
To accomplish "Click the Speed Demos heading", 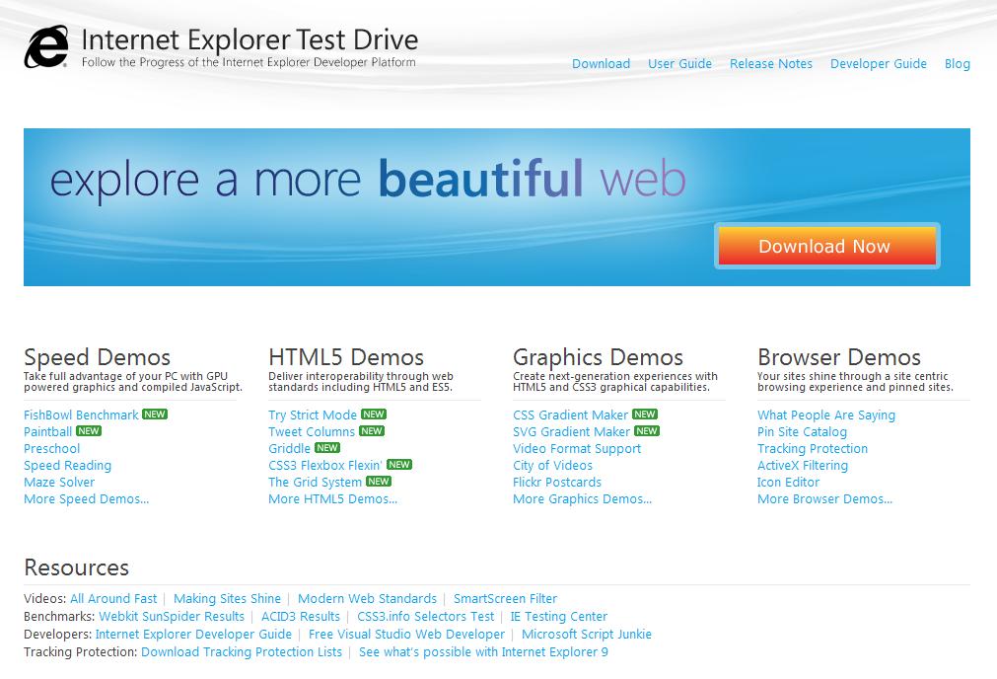I will point(98,357).
